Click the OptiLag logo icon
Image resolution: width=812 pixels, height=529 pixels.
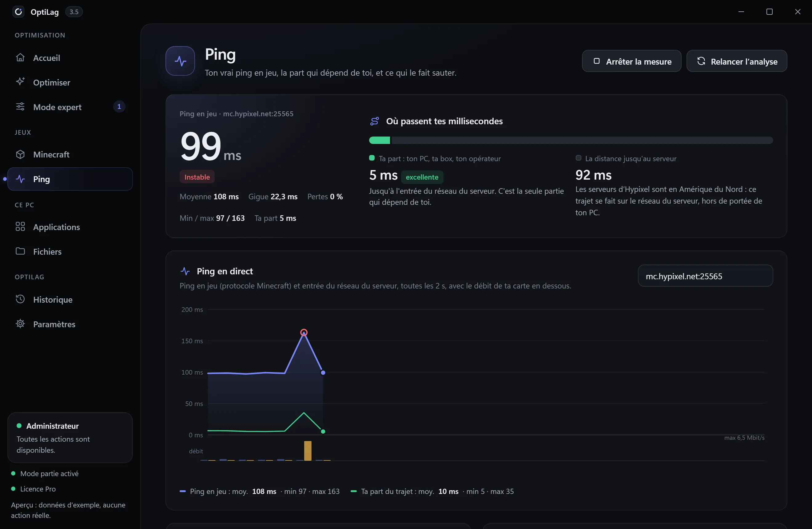pyautogui.click(x=18, y=12)
